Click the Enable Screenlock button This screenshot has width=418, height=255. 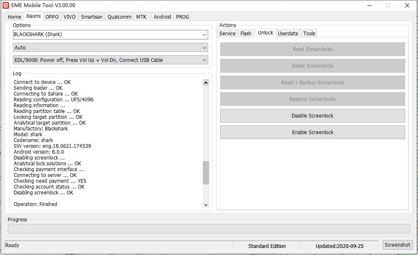tap(312, 132)
